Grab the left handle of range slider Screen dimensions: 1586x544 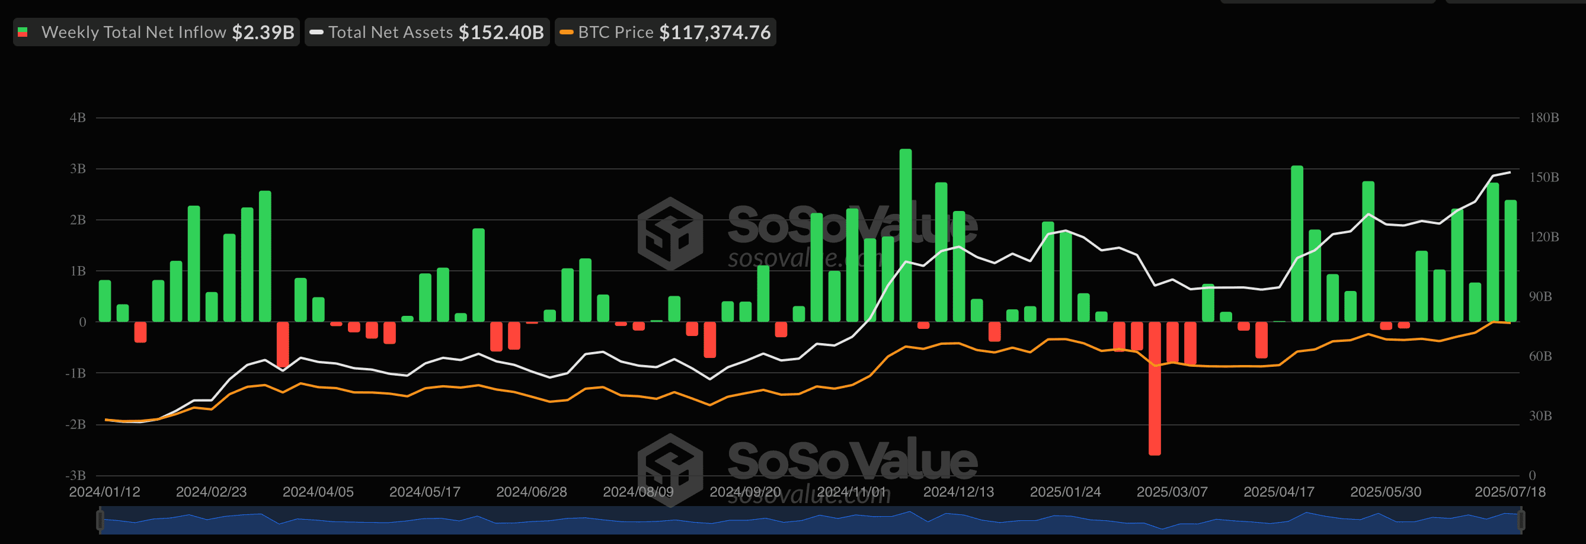[100, 520]
